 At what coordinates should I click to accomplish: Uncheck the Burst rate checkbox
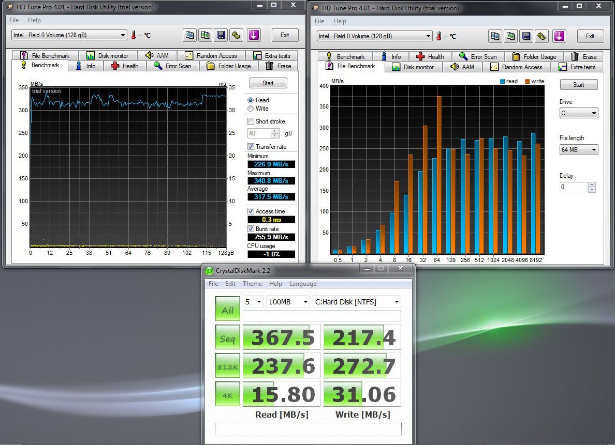251,228
